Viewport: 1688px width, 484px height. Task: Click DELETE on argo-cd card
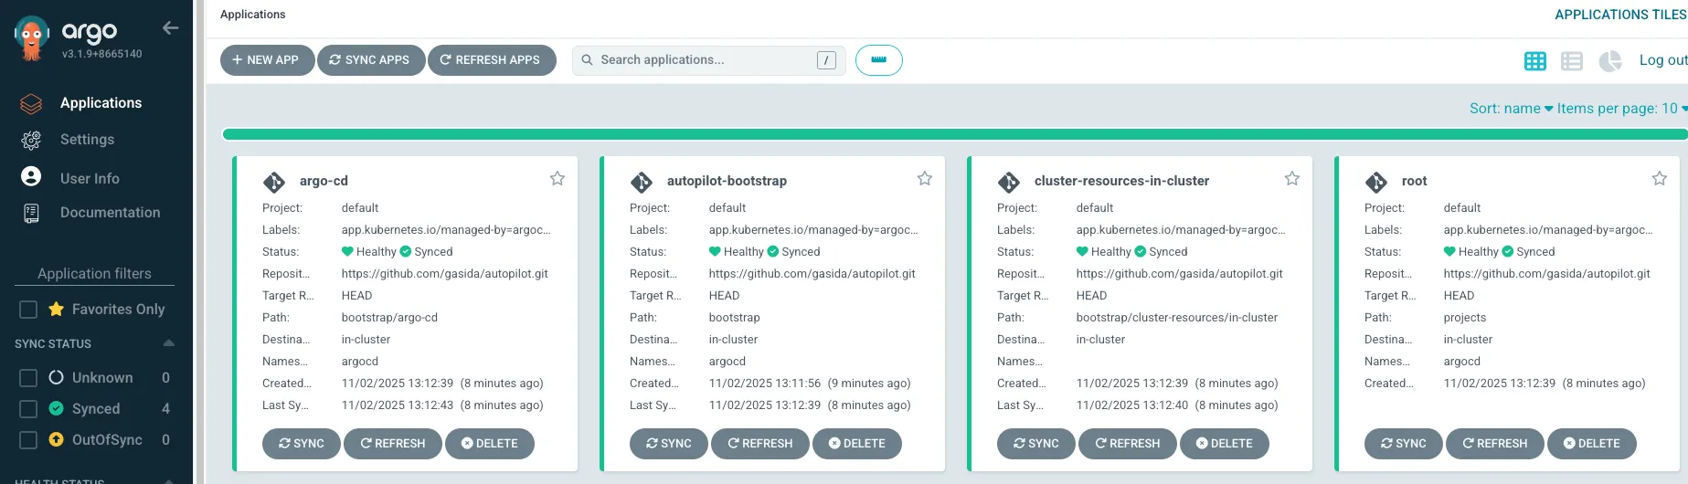pos(490,444)
